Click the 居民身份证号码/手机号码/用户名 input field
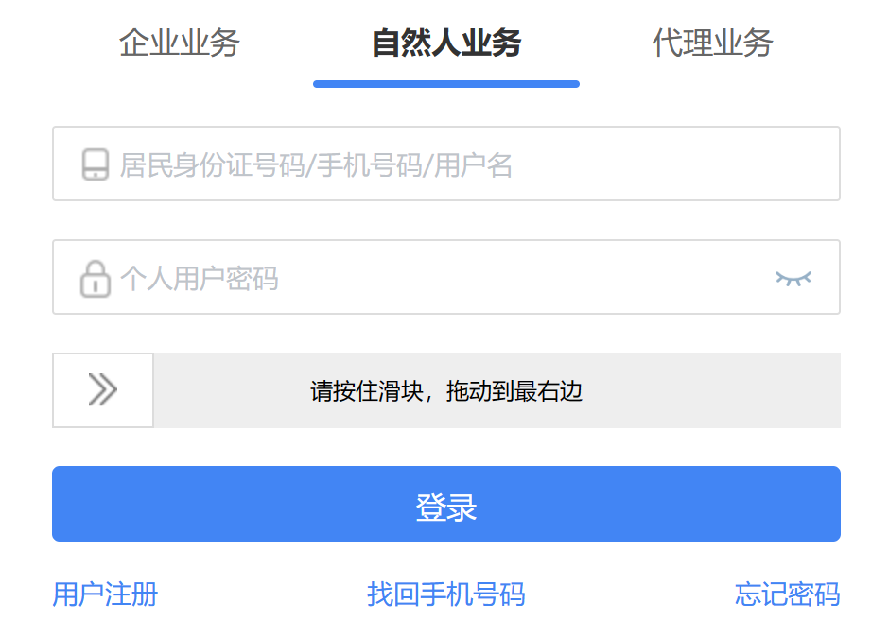This screenshot has height=637, width=889. click(446, 164)
